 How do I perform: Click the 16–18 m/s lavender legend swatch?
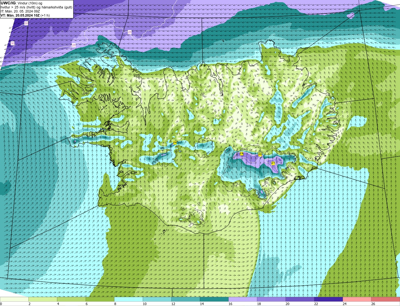[243, 299]
